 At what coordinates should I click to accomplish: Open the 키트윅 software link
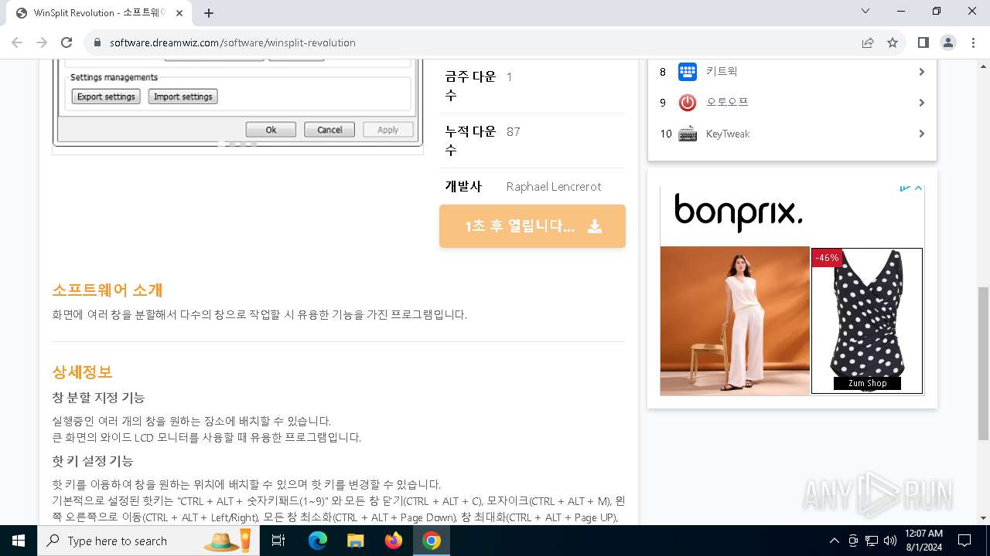tap(722, 71)
